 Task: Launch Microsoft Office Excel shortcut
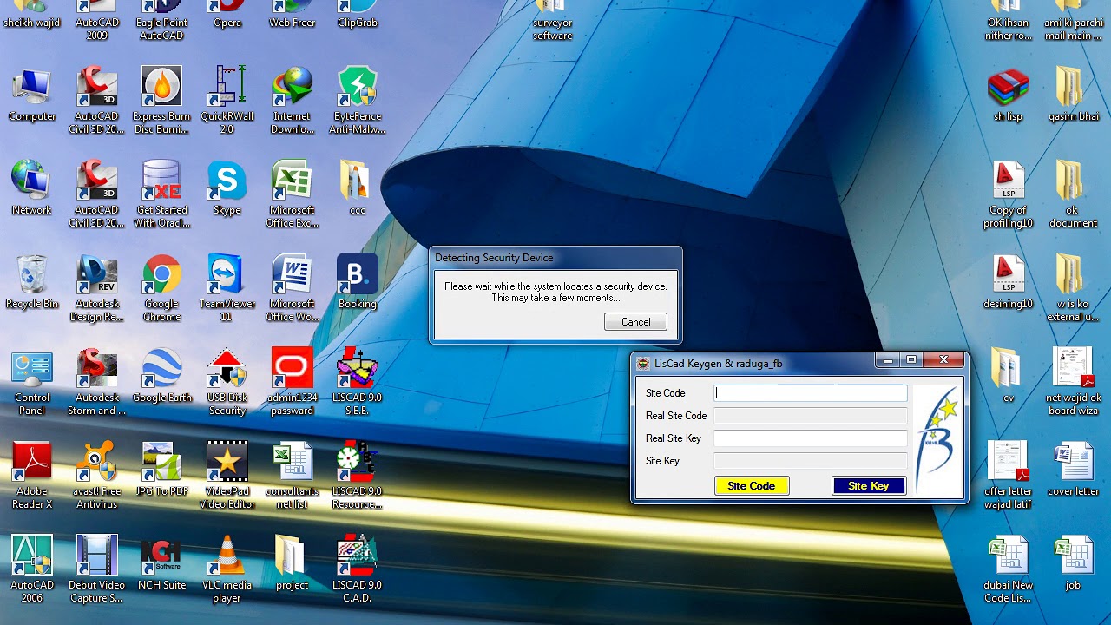[x=293, y=194]
